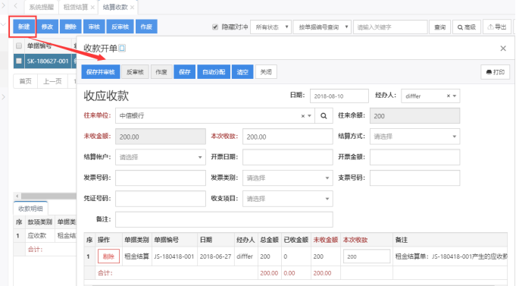Select the 结算收款 tab
The width and height of the screenshot is (516, 286).
coord(115,7)
